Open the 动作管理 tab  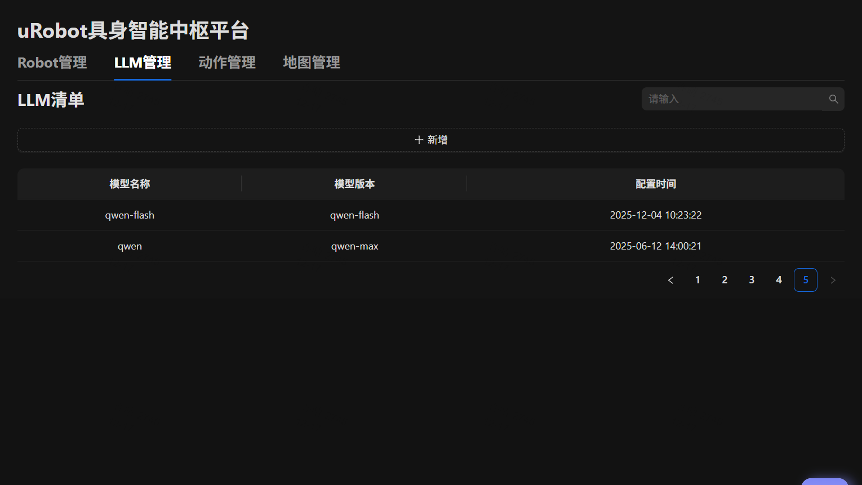click(227, 63)
